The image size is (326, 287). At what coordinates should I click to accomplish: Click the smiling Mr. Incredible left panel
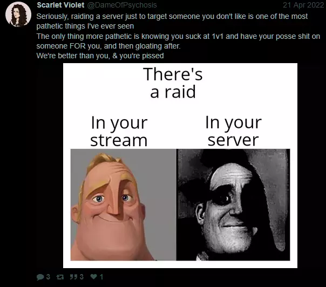[123, 204]
